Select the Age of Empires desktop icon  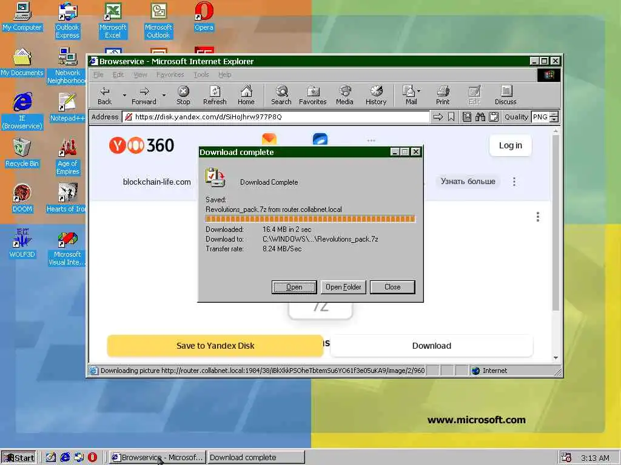coord(67,156)
